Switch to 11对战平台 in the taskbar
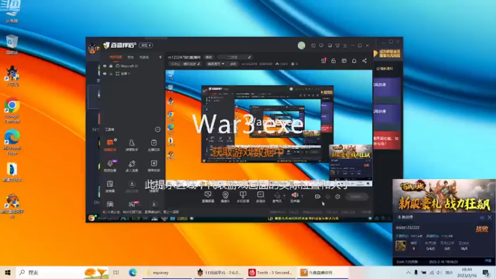The height and width of the screenshot is (279, 496). [219, 273]
